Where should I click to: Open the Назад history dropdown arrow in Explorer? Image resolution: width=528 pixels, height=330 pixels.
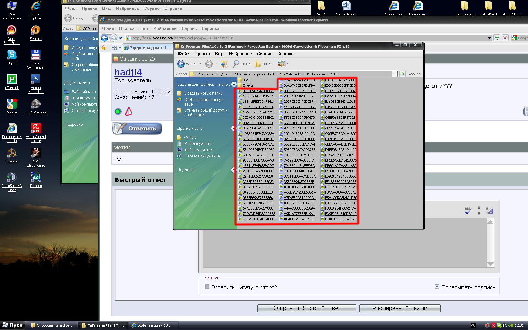200,64
